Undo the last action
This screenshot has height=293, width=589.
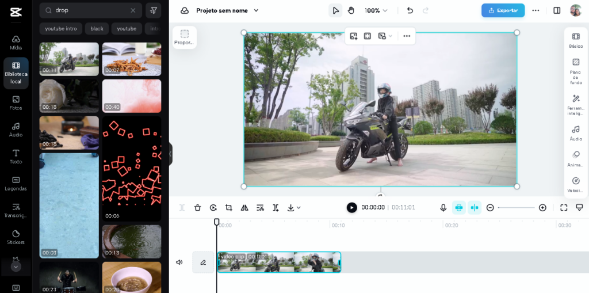pos(410,10)
